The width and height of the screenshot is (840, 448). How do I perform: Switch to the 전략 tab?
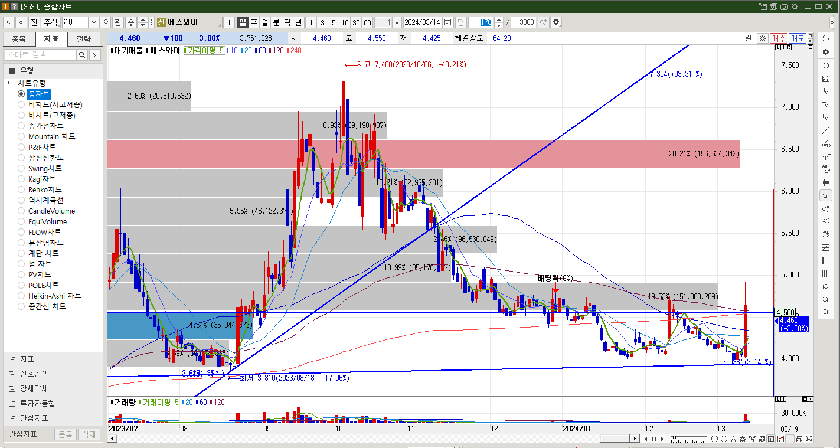84,39
